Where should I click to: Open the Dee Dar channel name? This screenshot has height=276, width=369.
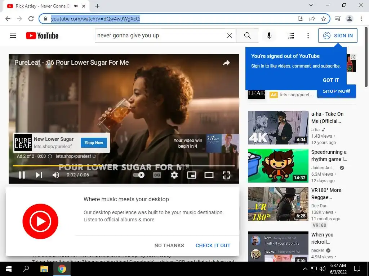tap(319, 206)
